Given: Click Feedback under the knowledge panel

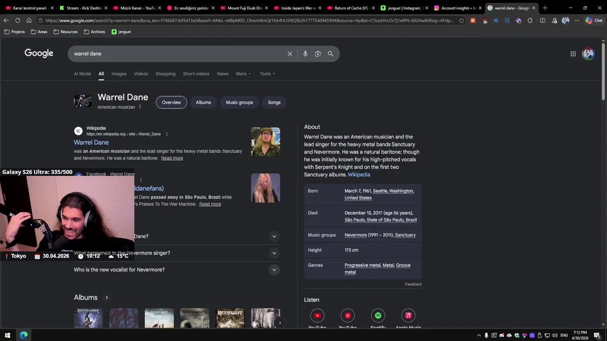Looking at the screenshot, I should [413, 284].
